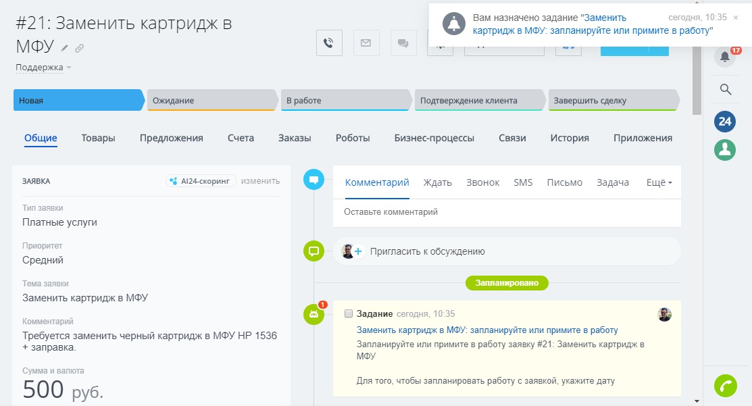752x406 pixels.
Task: Click the Тема заявки value text
Action: coord(85,298)
